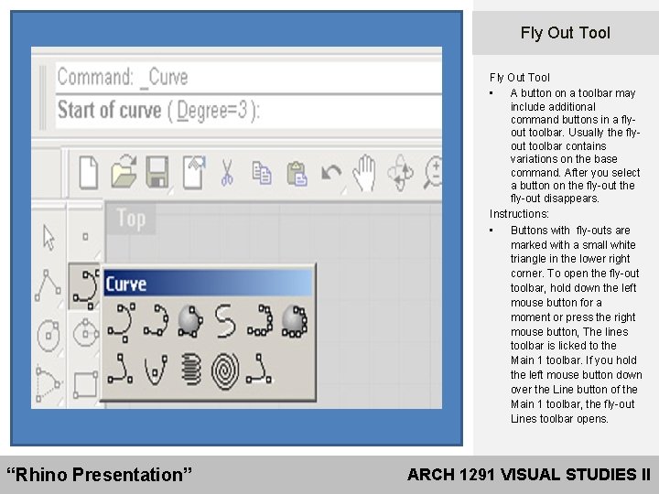Viewport: 659px width, 494px height.
Task: Click the 'Command: _Curve' history line
Action: coord(248,77)
